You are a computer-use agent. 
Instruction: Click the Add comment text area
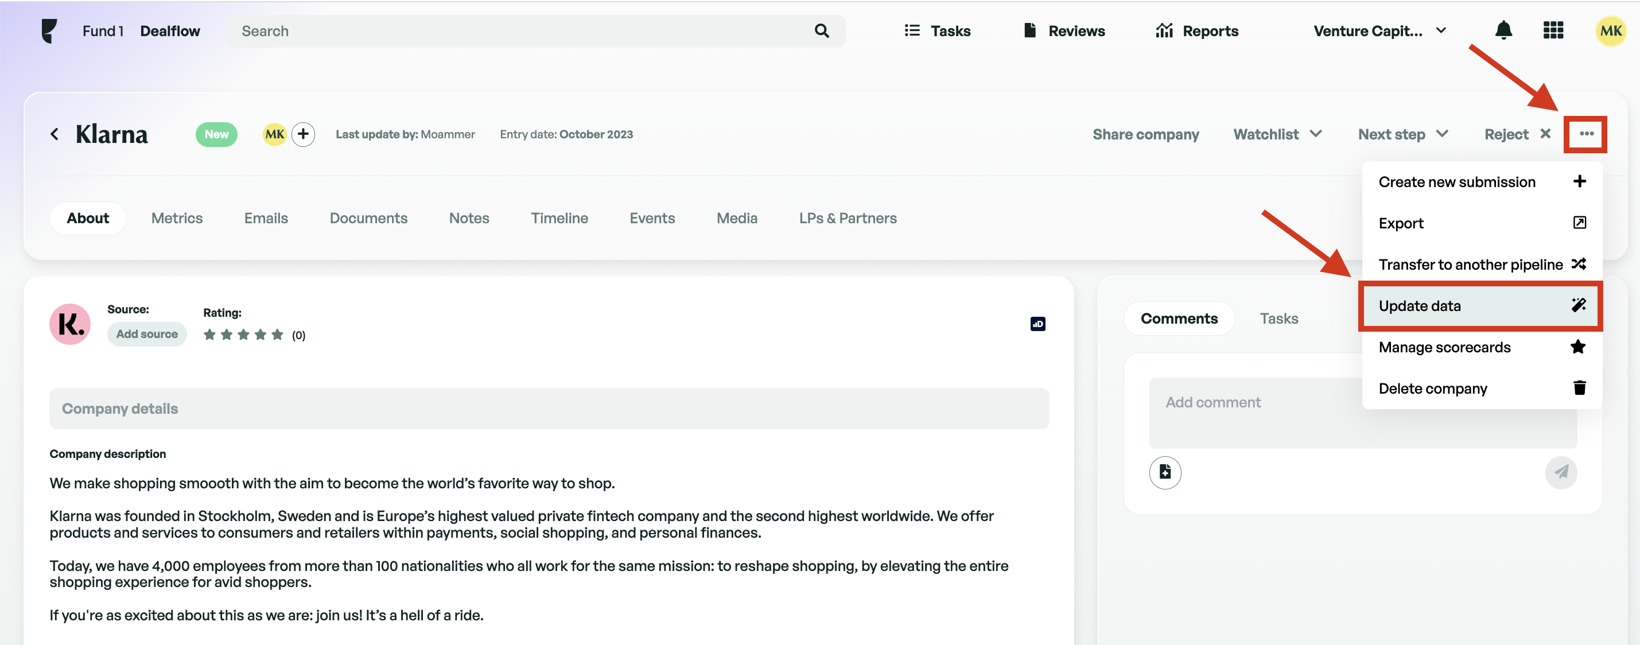coord(1362,413)
